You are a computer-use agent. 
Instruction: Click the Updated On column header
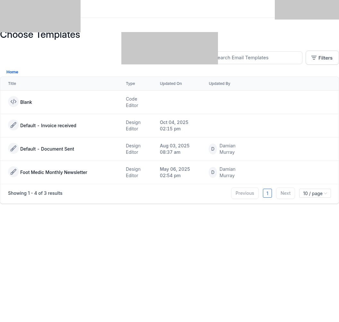point(171,84)
